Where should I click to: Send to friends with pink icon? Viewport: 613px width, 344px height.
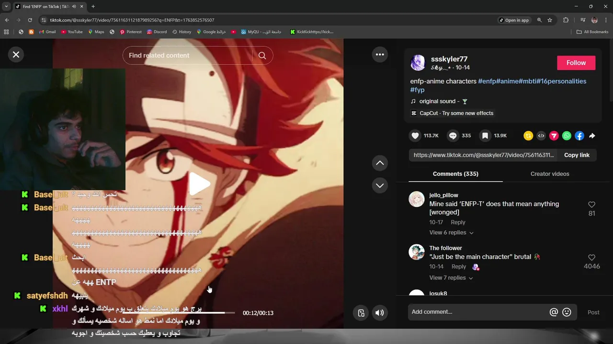[x=554, y=136]
